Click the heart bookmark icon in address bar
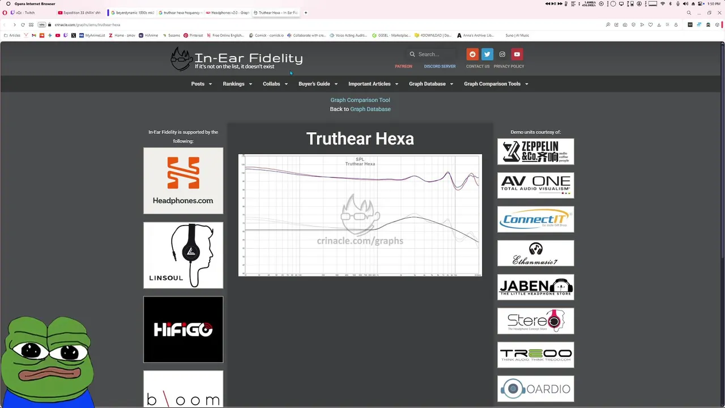Viewport: 725px width, 408px height. pos(650,25)
